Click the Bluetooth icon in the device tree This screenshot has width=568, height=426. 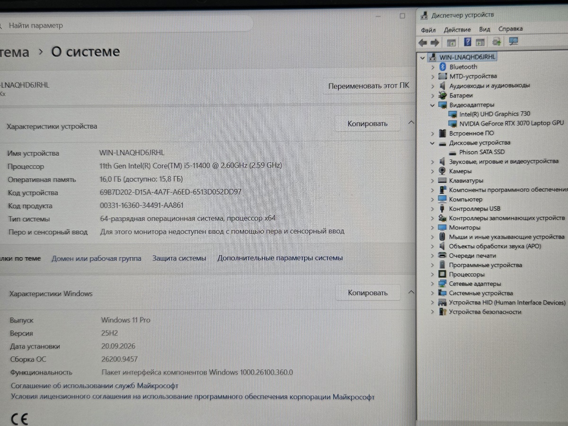point(443,67)
